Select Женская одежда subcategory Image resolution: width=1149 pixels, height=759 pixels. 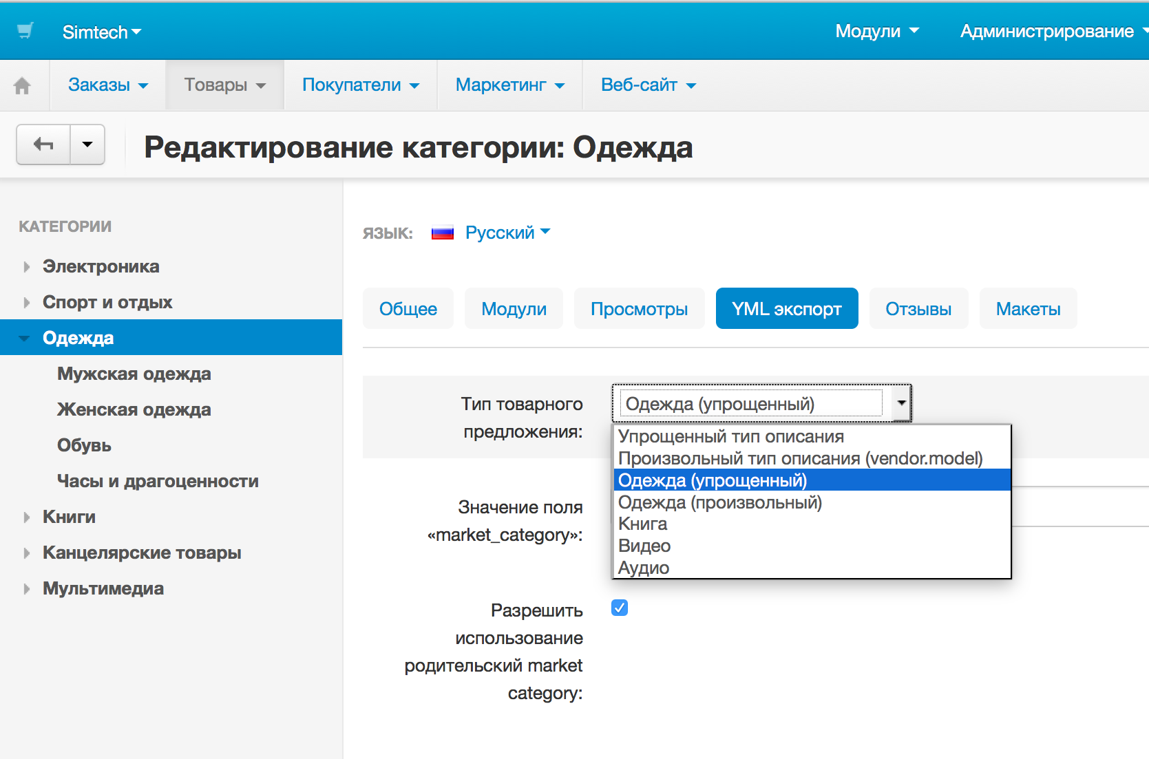coord(134,410)
